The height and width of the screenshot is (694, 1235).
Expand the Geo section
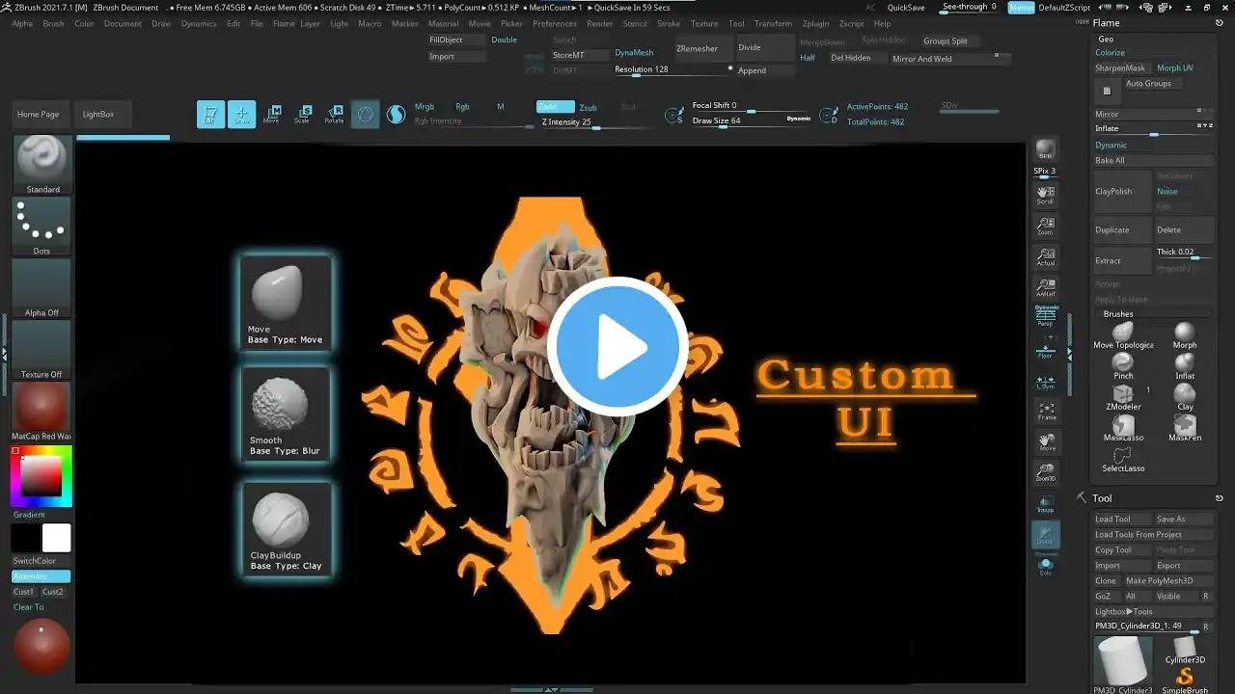1106,40
